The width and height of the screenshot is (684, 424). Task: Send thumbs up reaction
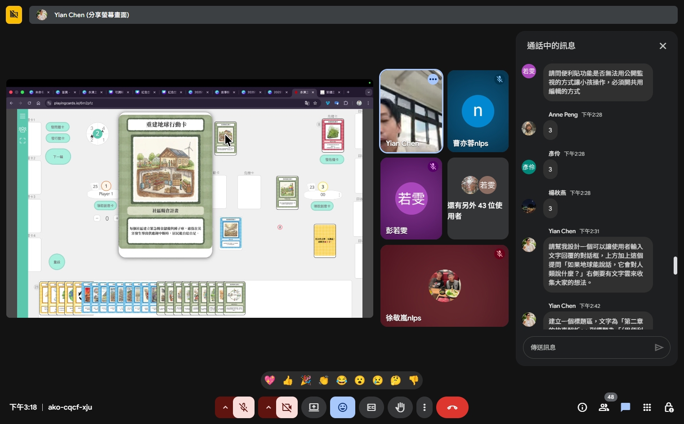(288, 381)
